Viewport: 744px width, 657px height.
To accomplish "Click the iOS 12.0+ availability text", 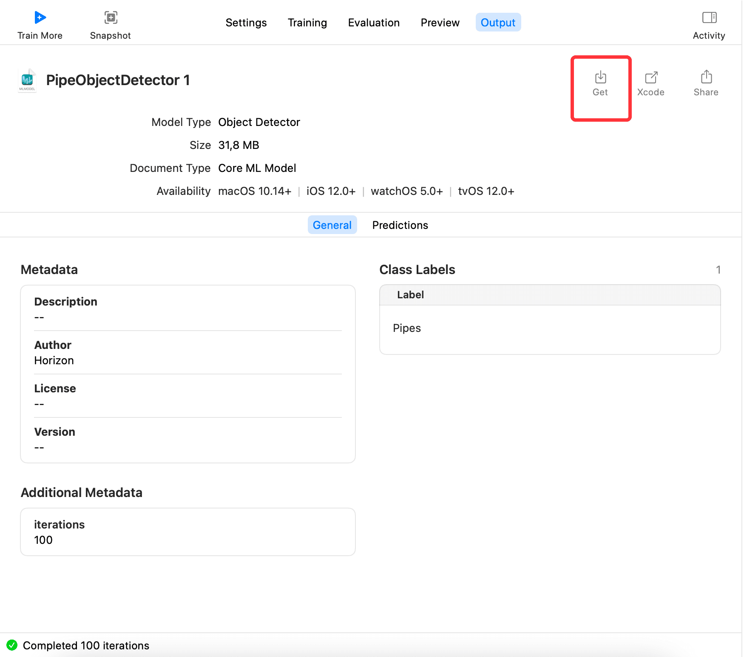I will (331, 191).
